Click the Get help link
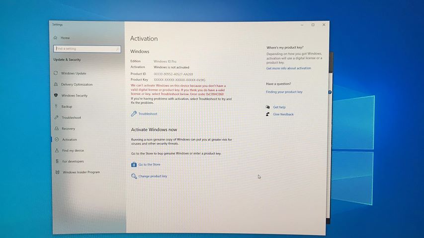This screenshot has height=238, width=424. click(279, 107)
